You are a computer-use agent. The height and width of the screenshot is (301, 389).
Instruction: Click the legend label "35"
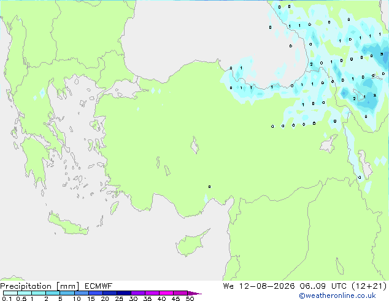click(147, 299)
